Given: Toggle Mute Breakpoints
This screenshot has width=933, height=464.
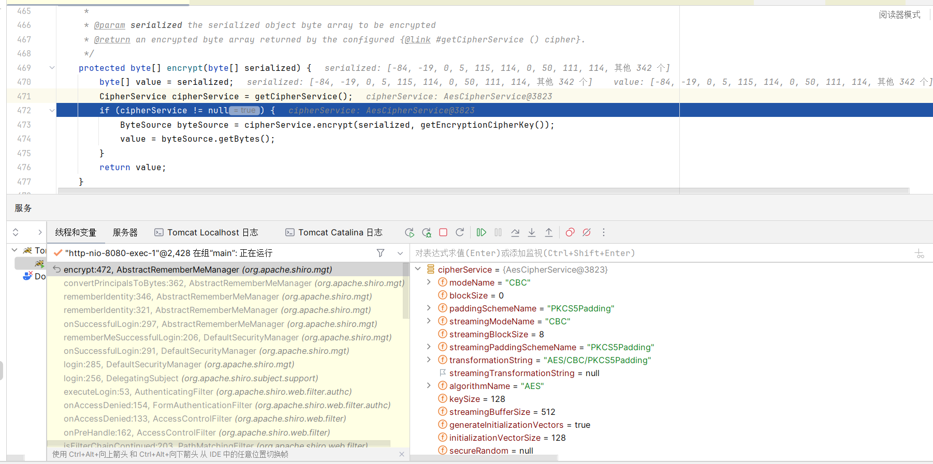Looking at the screenshot, I should pyautogui.click(x=587, y=232).
